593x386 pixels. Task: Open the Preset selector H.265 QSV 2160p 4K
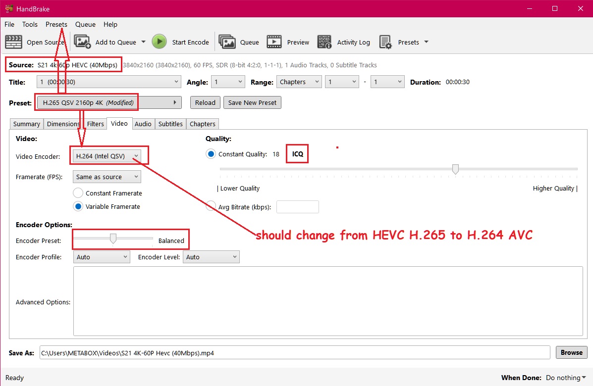(109, 103)
